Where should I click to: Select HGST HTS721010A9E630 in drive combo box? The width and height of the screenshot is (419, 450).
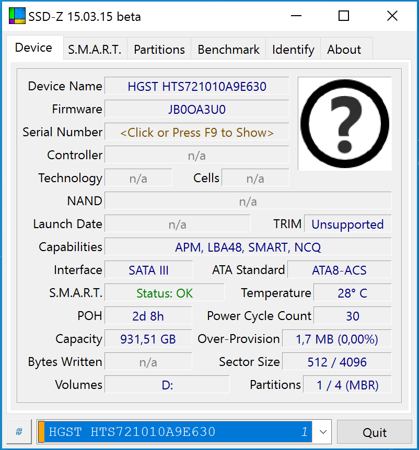(176, 432)
